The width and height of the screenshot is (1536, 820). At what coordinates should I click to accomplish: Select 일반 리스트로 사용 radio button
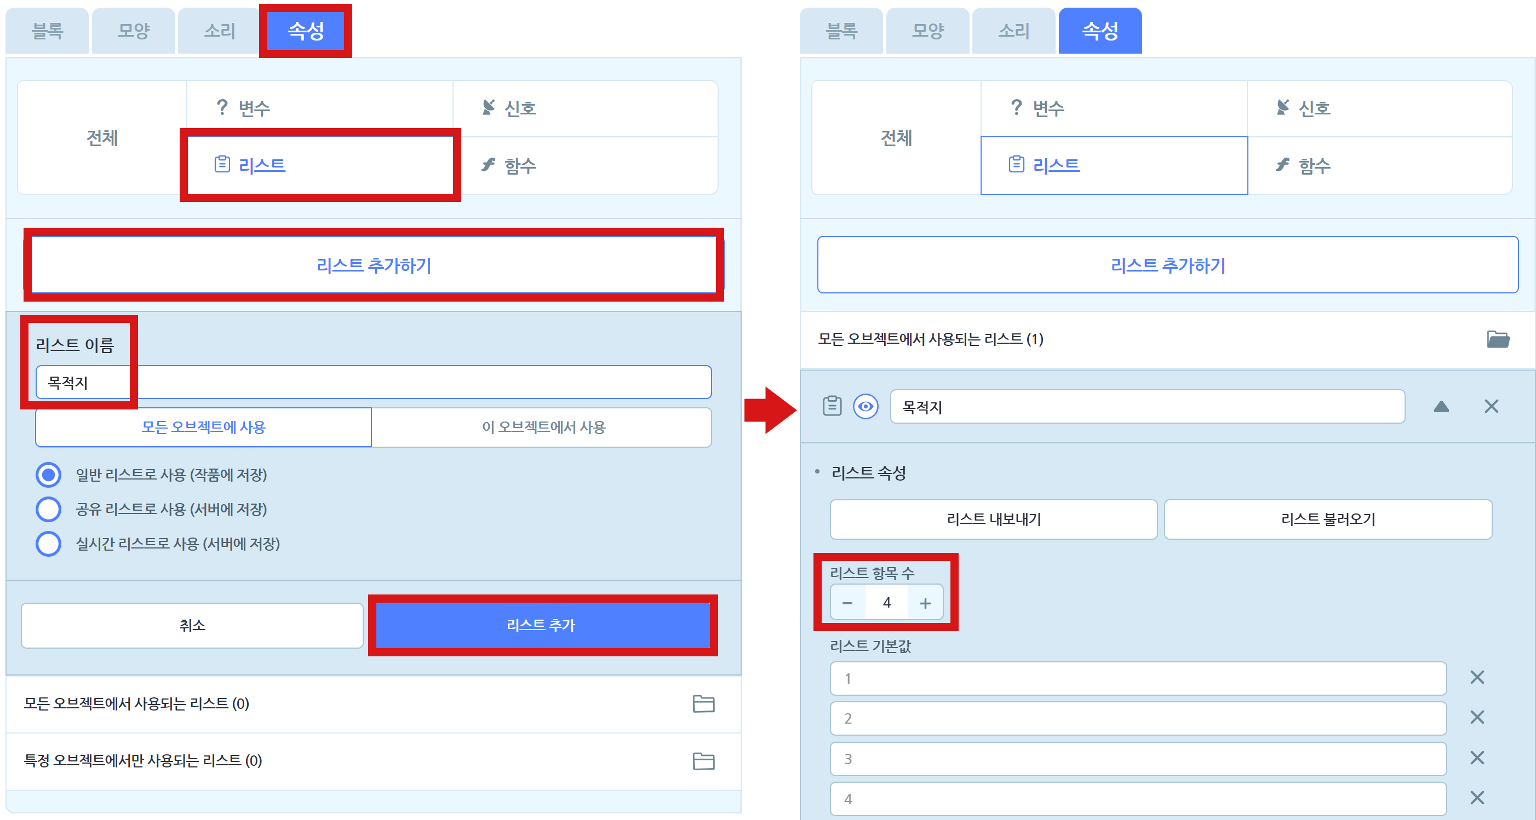tap(48, 475)
